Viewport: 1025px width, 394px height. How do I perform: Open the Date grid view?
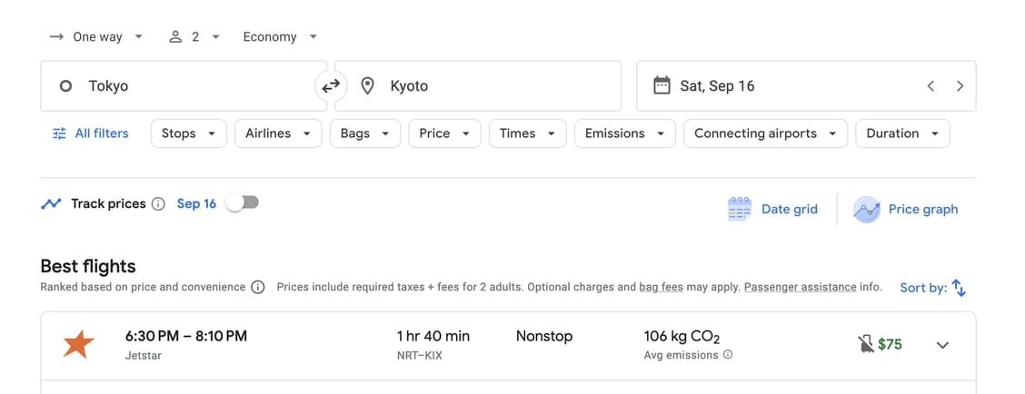pyautogui.click(x=772, y=209)
